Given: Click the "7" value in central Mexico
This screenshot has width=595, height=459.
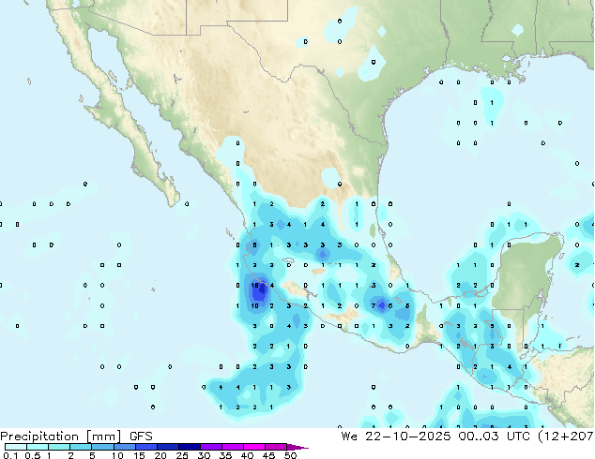Looking at the screenshot, I should click(374, 305).
